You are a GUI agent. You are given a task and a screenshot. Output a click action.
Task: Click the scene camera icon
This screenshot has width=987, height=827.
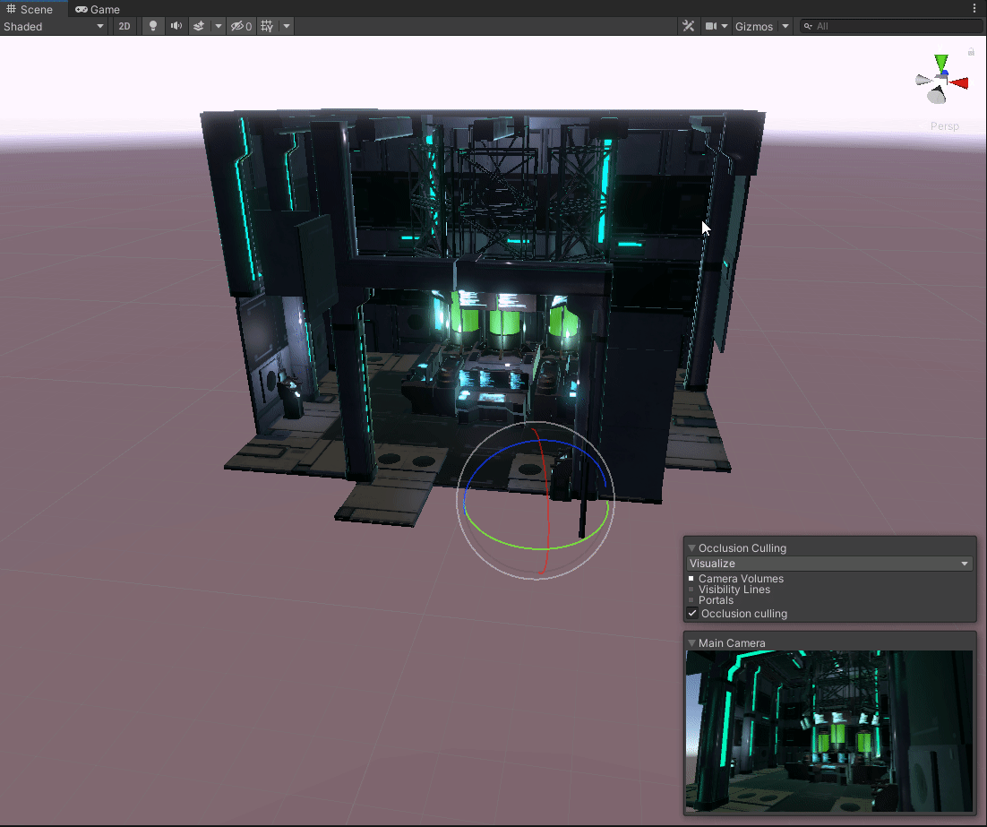pyautogui.click(x=710, y=27)
